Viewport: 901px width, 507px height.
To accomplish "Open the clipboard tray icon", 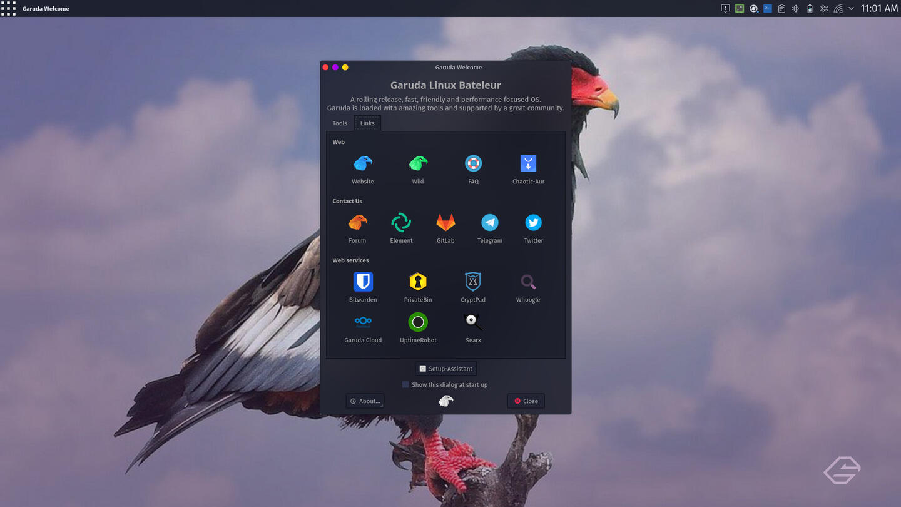I will [x=781, y=9].
